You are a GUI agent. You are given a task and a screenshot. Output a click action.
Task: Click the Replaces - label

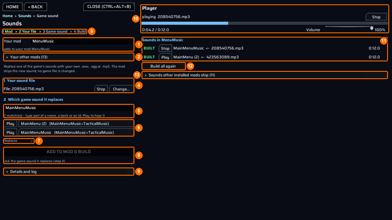click(x=18, y=141)
